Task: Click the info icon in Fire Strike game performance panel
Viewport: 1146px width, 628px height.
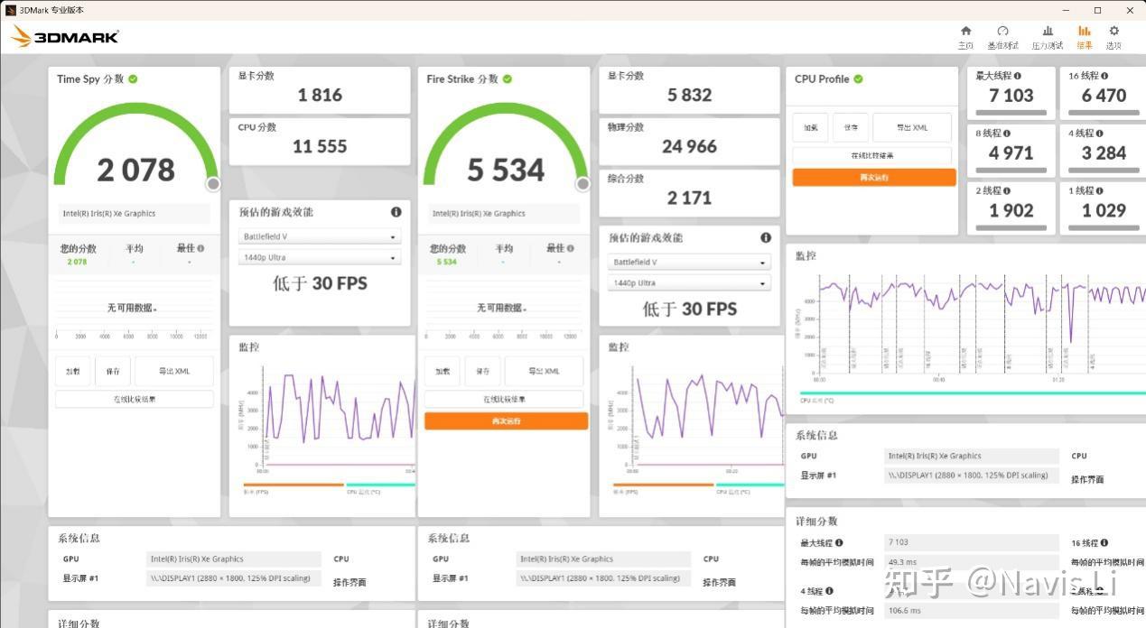Action: click(x=766, y=237)
